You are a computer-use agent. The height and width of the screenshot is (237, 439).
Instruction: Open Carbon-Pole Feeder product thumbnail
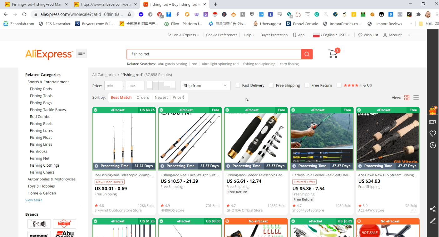pos(322,138)
